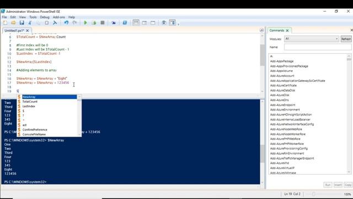This screenshot has height=199, width=353.
Task: Toggle the Show Command Window icon
Action: point(164,23)
